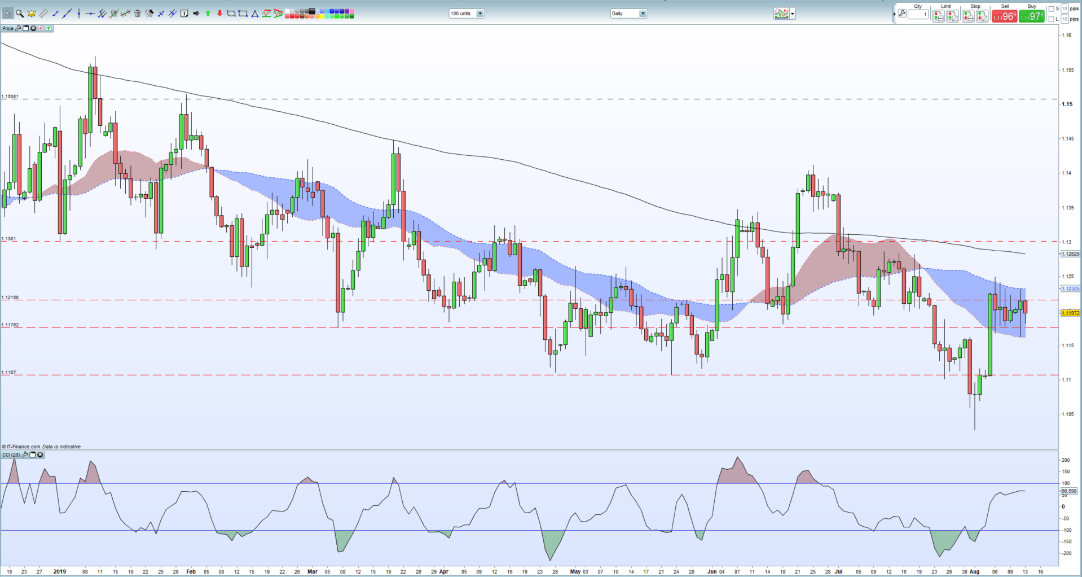Insert a red down arrow marker
The width and height of the screenshot is (1082, 577).
[x=219, y=14]
